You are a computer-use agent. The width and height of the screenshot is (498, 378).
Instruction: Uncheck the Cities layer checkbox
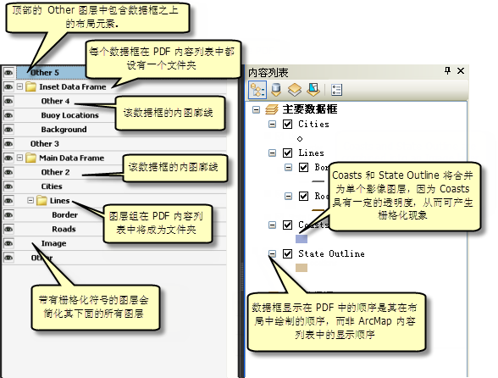pos(287,124)
